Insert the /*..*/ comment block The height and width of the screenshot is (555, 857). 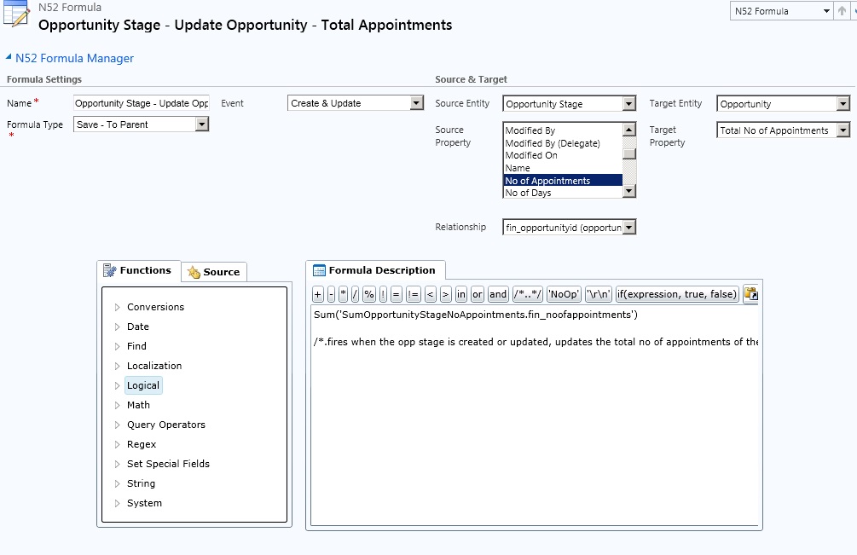(x=528, y=294)
